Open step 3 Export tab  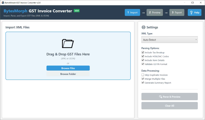coord(177,13)
